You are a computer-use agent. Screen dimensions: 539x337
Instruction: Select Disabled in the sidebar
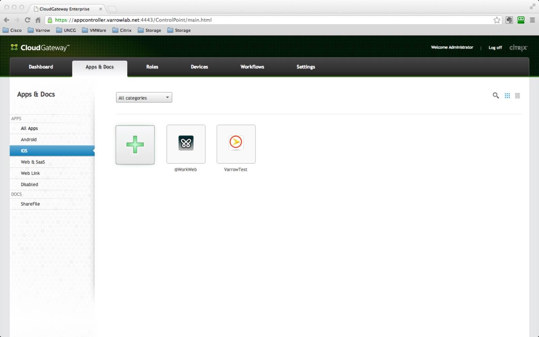click(x=52, y=184)
